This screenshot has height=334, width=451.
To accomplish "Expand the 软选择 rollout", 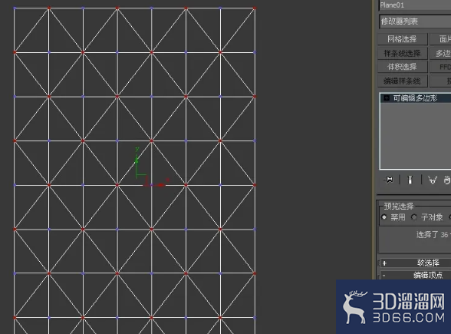I will 416,263.
